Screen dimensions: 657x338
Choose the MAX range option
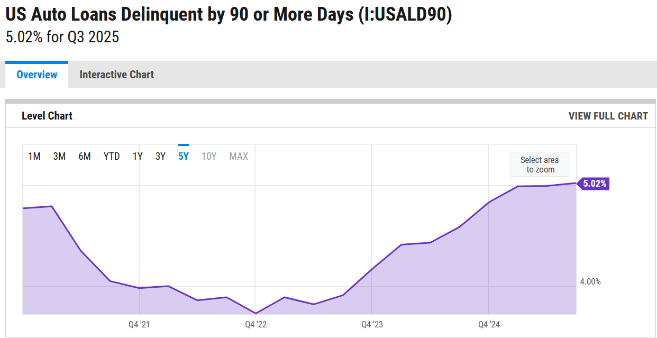pos(239,156)
